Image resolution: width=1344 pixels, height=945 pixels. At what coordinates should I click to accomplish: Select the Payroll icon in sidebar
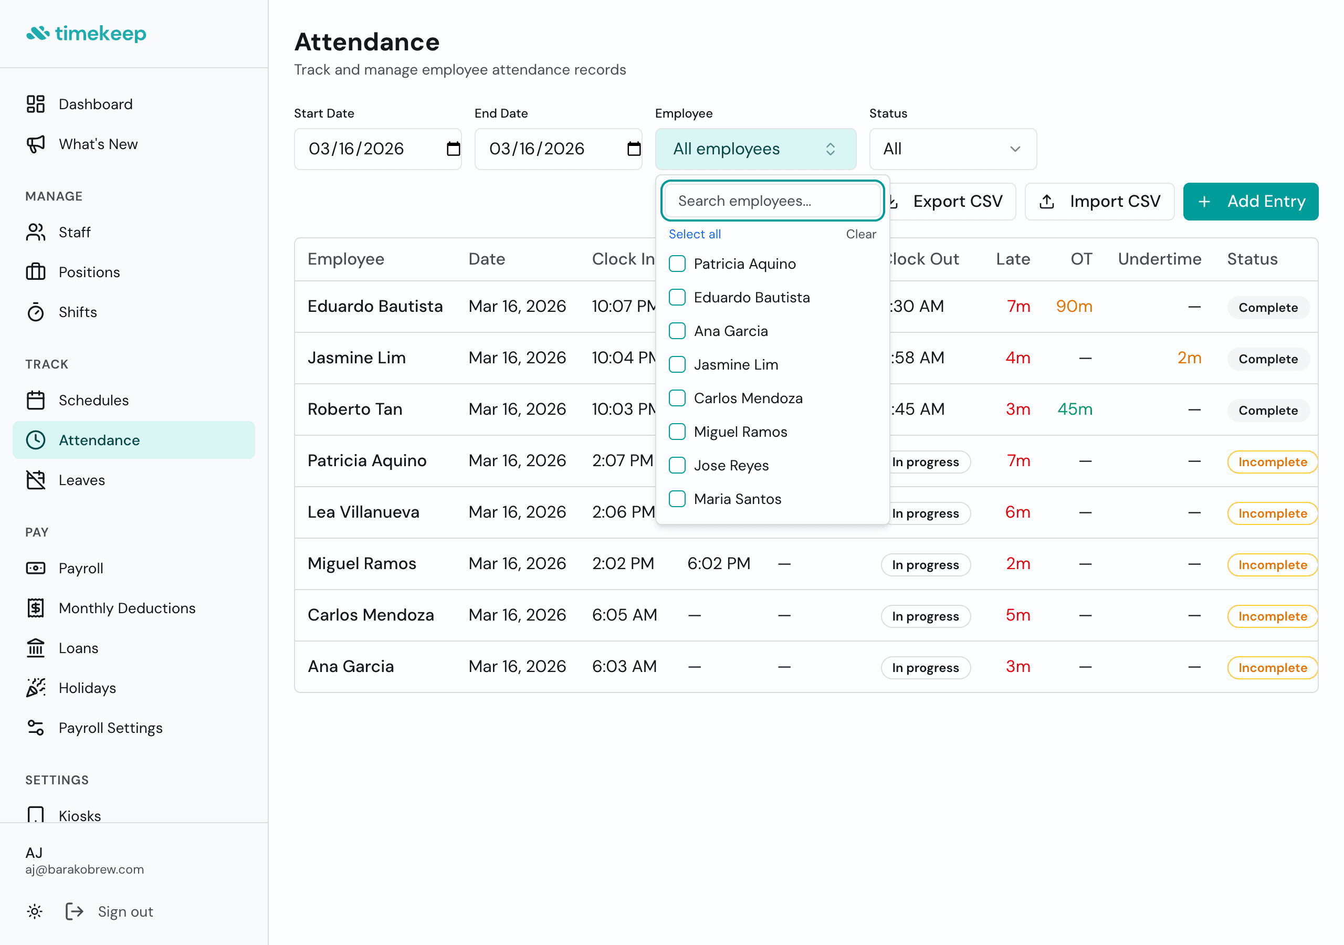point(36,568)
